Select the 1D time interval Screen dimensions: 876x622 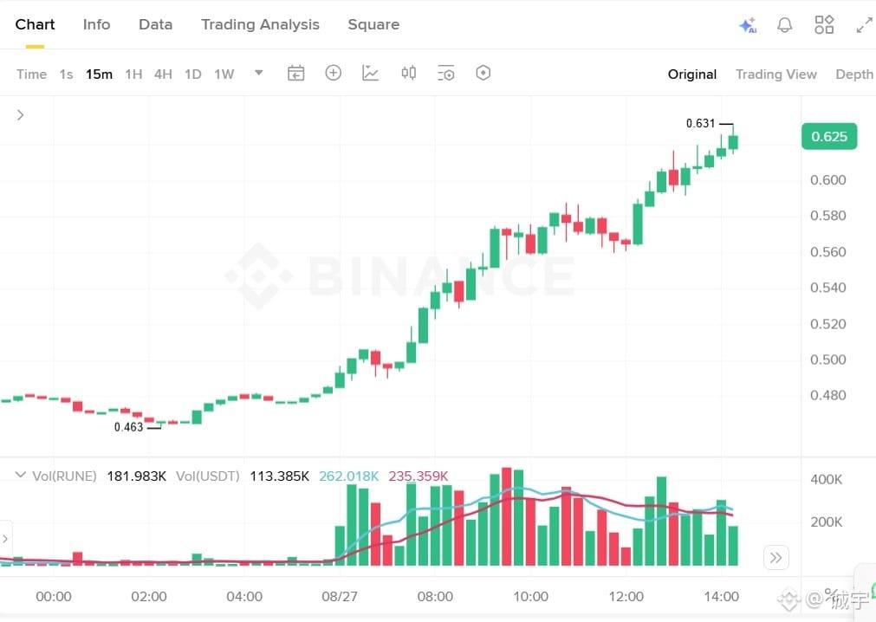click(x=192, y=75)
